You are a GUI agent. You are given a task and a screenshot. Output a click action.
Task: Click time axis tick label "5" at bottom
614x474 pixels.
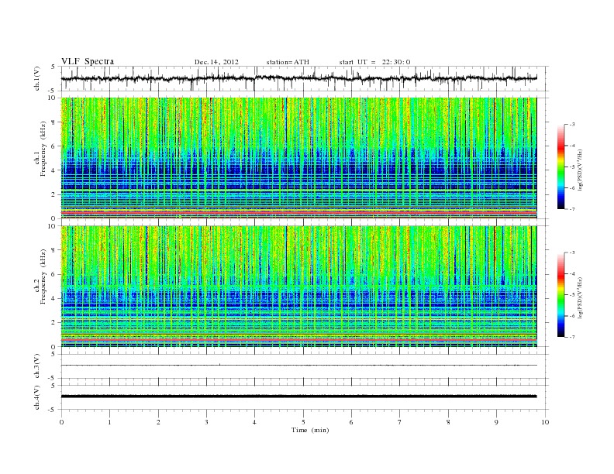click(303, 422)
